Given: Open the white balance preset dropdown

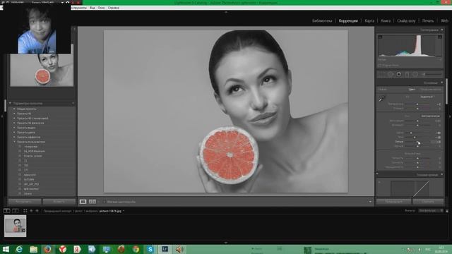Looking at the screenshot, I should click(x=427, y=97).
